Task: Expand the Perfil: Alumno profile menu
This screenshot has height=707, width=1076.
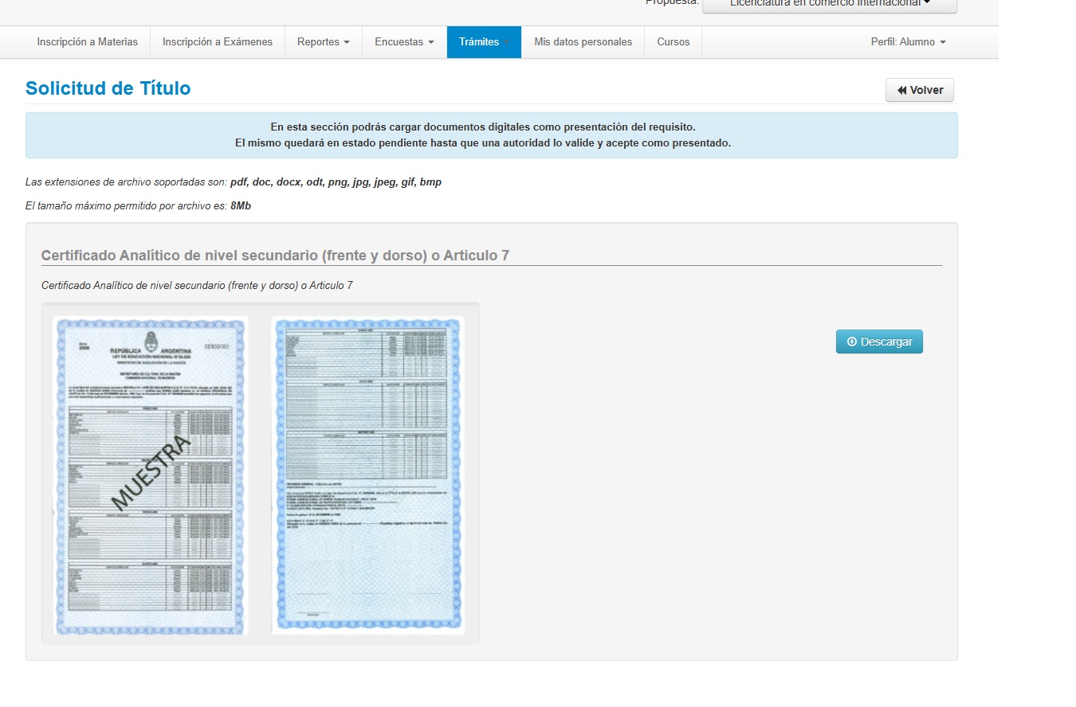Action: [x=908, y=42]
